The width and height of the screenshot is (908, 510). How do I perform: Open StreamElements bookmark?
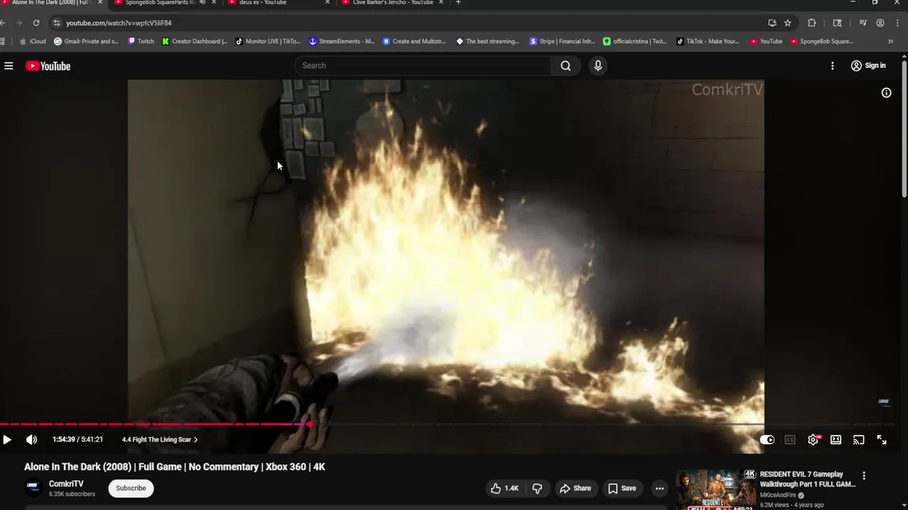pyautogui.click(x=342, y=42)
